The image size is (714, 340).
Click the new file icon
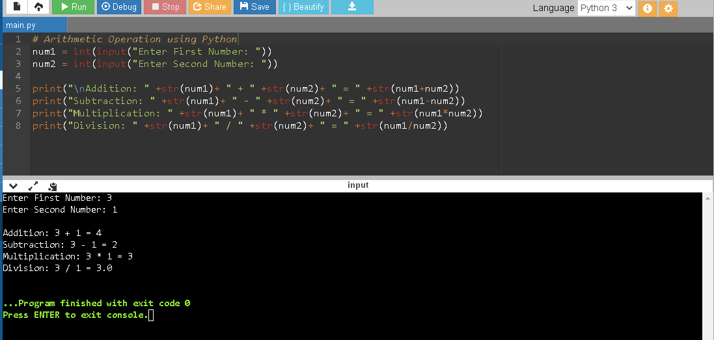click(x=16, y=7)
